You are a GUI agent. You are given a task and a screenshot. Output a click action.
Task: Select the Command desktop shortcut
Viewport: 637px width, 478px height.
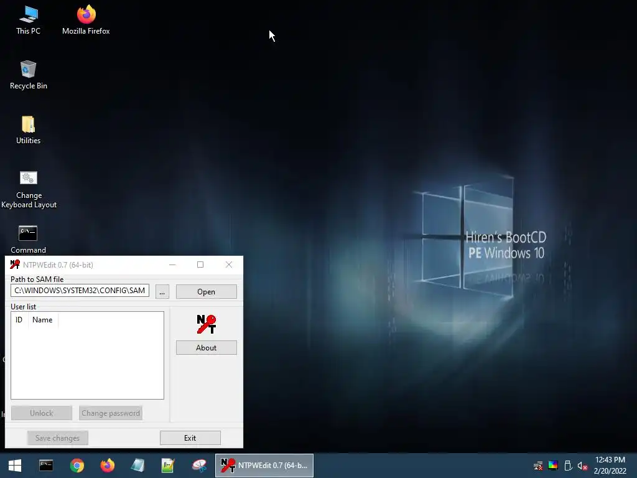tap(28, 240)
